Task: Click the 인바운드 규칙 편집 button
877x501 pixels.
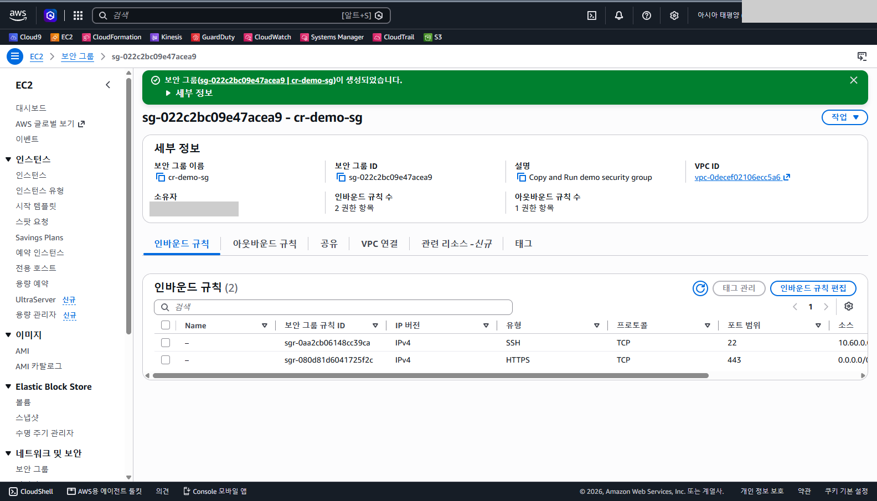Action: pos(813,288)
